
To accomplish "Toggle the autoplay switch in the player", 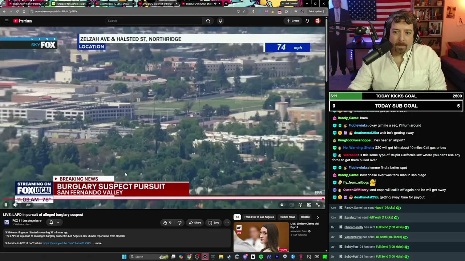I will coord(282,205).
